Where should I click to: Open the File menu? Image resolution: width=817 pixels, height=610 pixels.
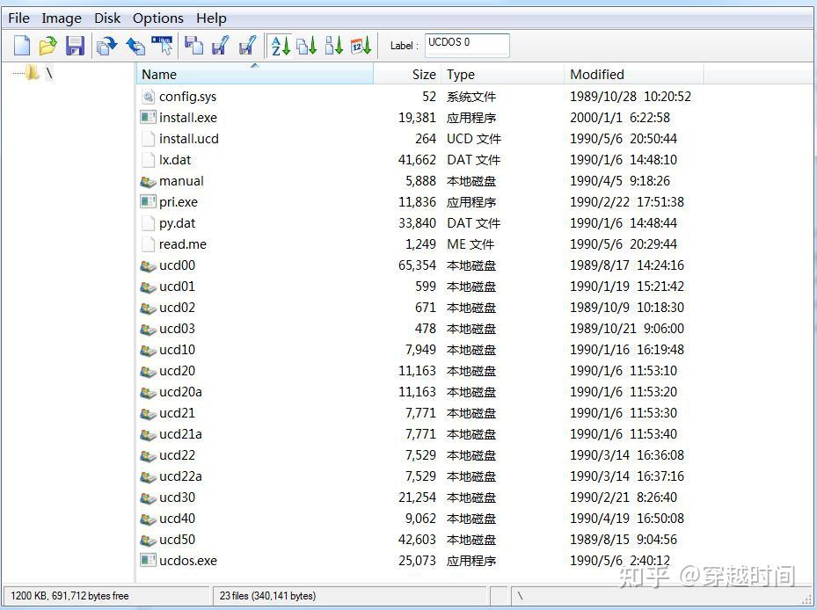pos(18,18)
